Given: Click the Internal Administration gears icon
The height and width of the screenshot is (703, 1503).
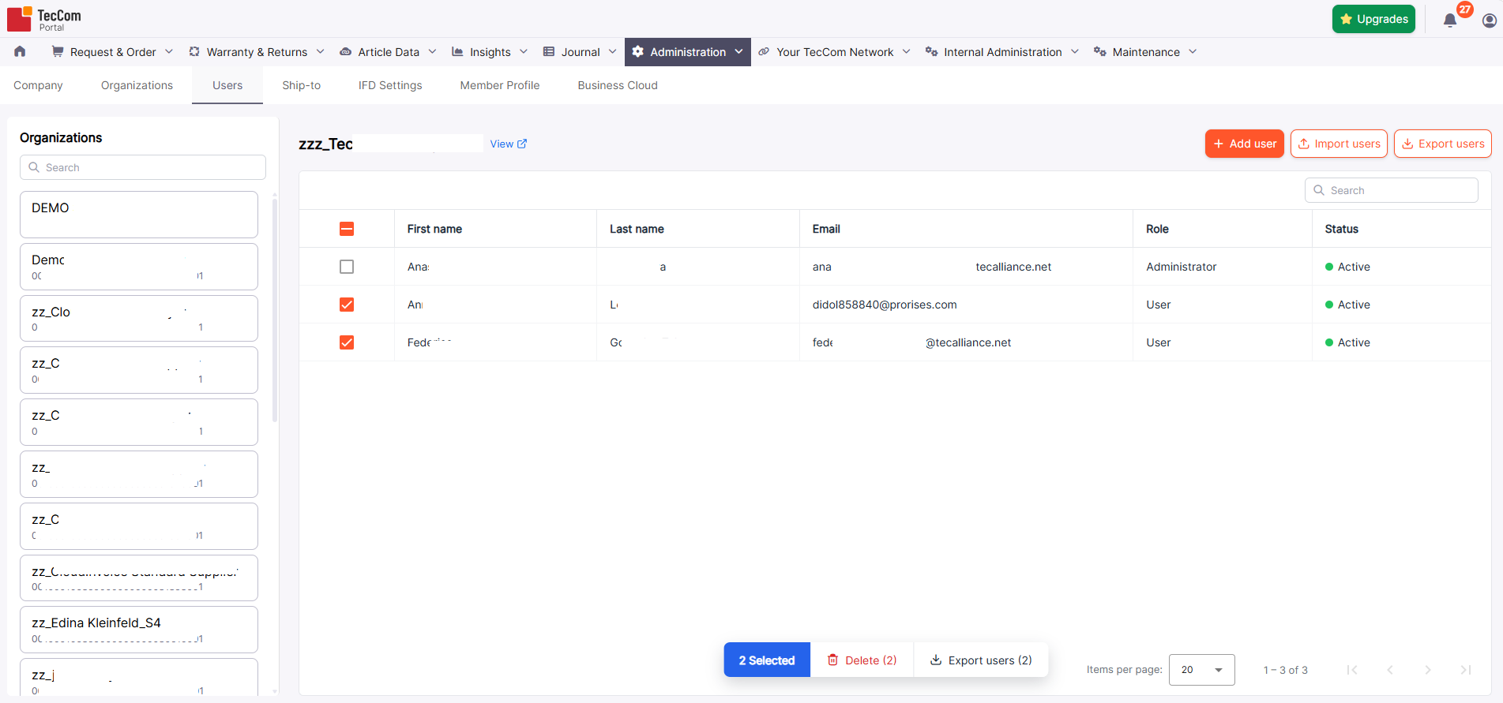Looking at the screenshot, I should [931, 51].
